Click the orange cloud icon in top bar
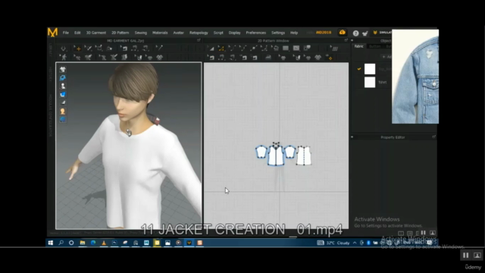Screen dimensions: 485x273 point(342,32)
